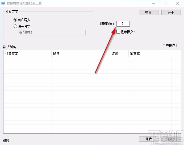
Task: Click the 检查文本 column header
Action: coord(28,54)
